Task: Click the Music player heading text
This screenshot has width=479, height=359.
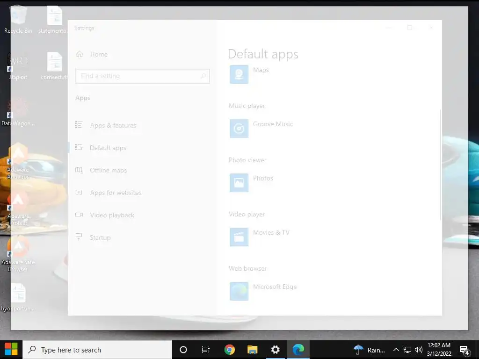Action: point(247,106)
